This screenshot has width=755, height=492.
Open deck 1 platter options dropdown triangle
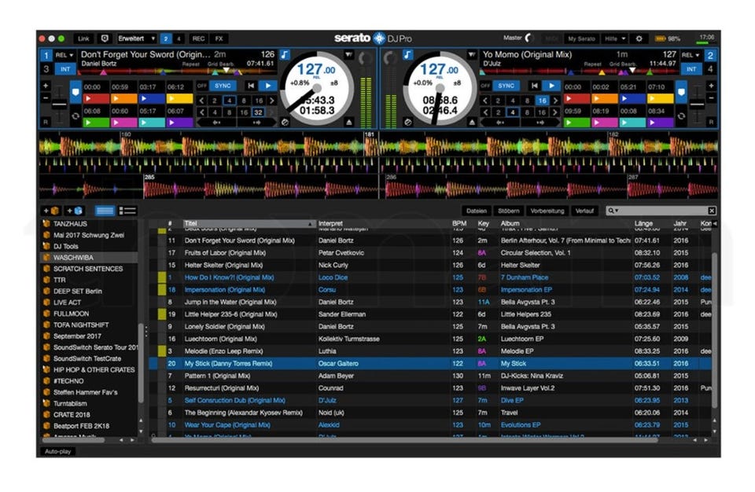pyautogui.click(x=348, y=54)
